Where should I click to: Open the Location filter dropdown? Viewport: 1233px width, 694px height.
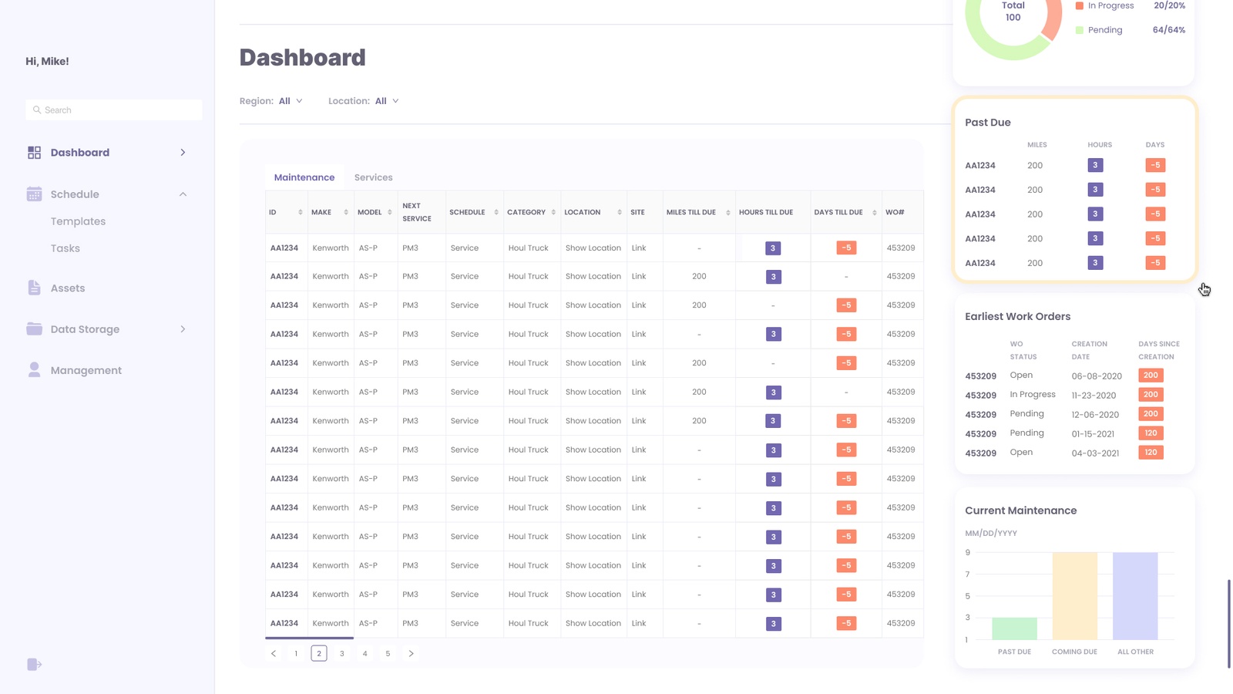click(x=387, y=101)
